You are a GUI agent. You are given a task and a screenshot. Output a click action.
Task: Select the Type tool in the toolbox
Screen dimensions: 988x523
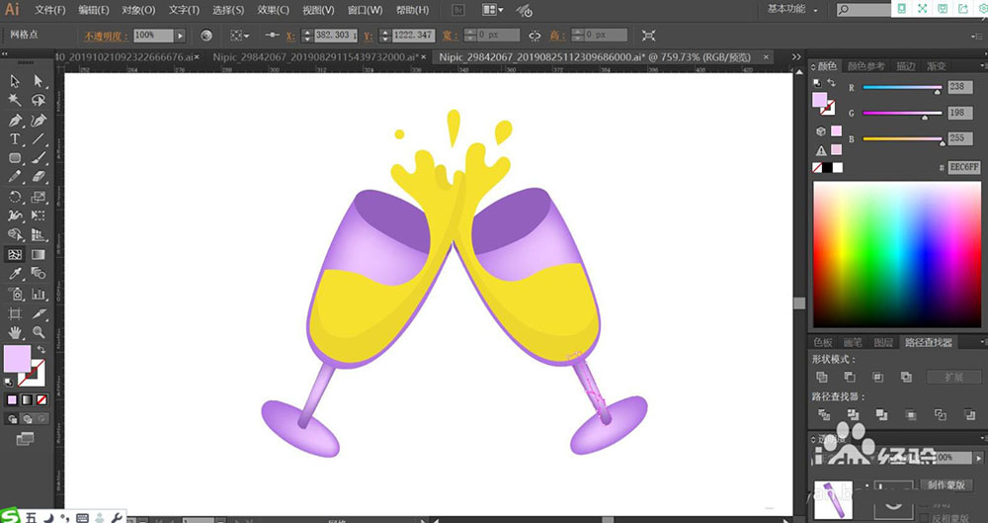click(16, 139)
